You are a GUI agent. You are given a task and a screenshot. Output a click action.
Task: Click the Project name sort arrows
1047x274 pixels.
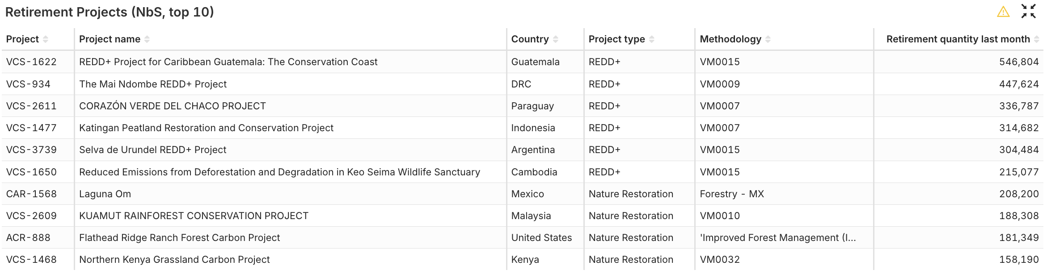click(147, 39)
